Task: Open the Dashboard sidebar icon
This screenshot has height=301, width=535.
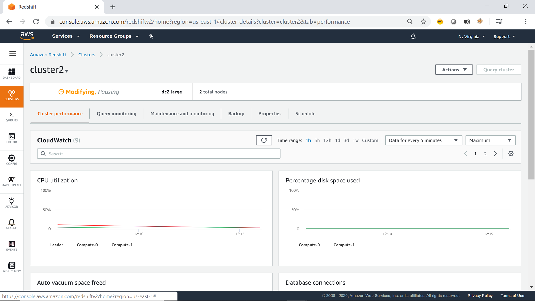Action: click(x=12, y=74)
